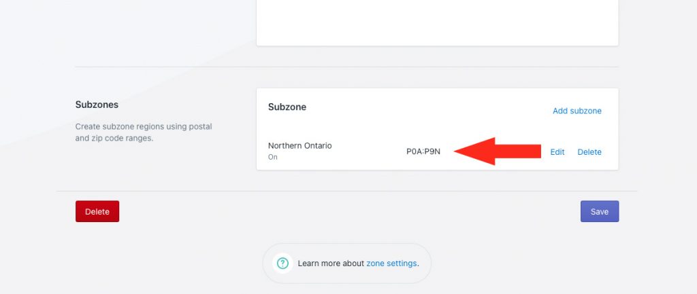Edit the Northern Ontario subzone
697x294 pixels.
click(x=557, y=151)
